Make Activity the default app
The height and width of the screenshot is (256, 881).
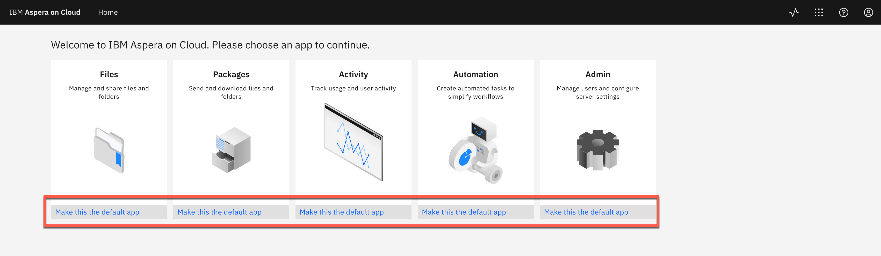pyautogui.click(x=341, y=212)
